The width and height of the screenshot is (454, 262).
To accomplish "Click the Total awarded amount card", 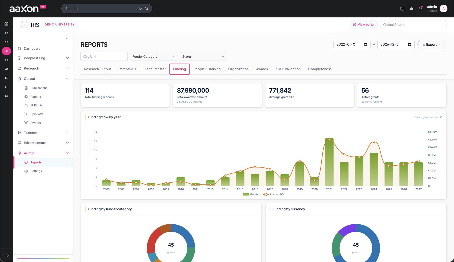I will click(x=217, y=95).
